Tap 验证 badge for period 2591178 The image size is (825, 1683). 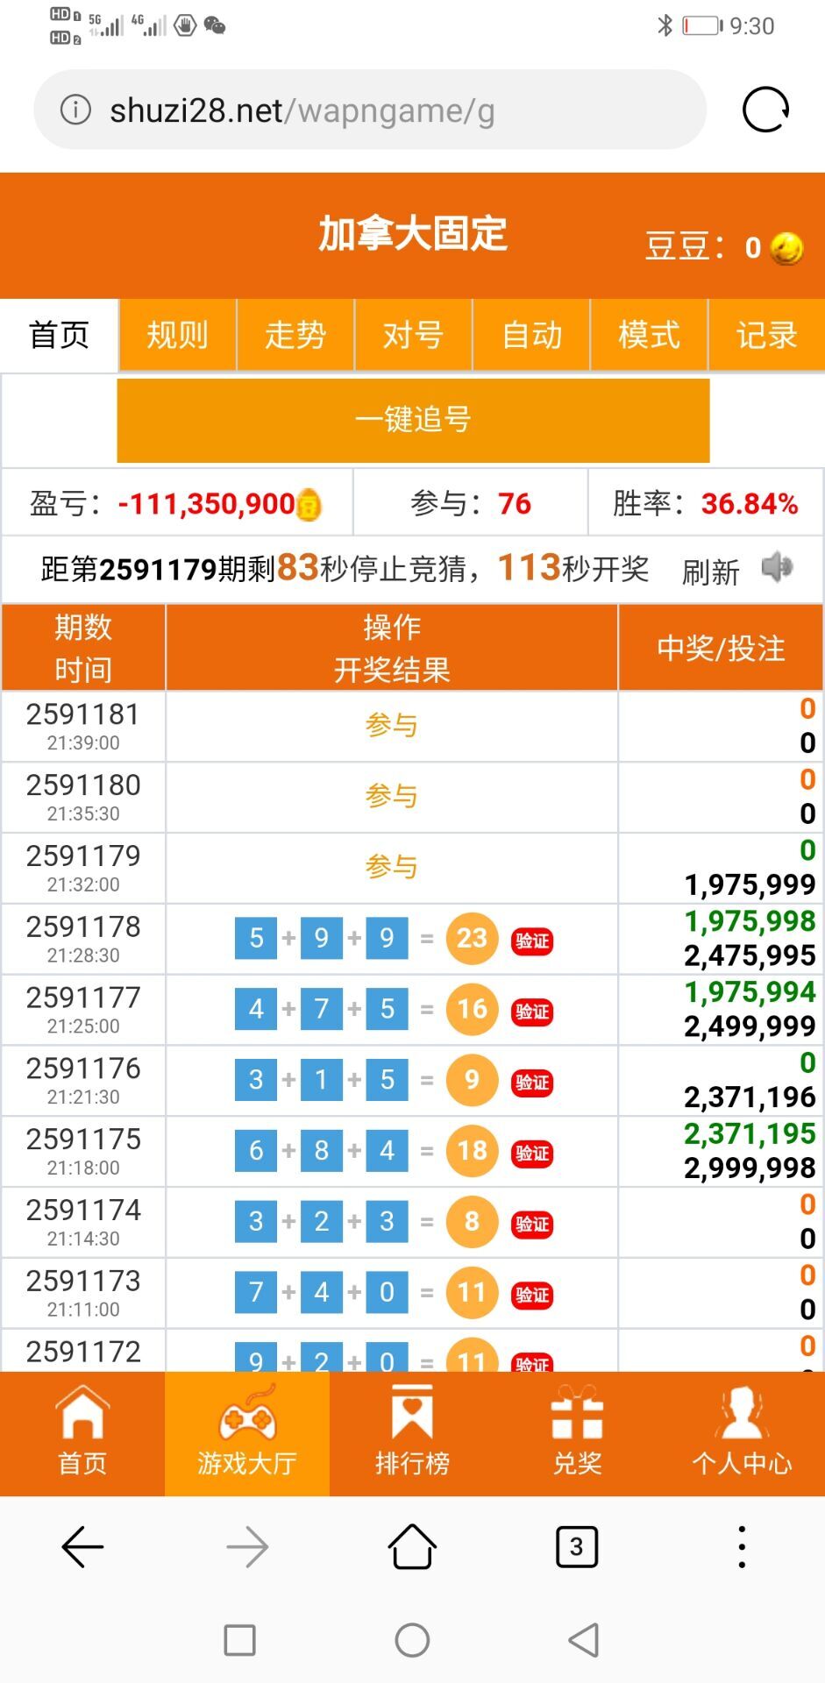tap(532, 941)
